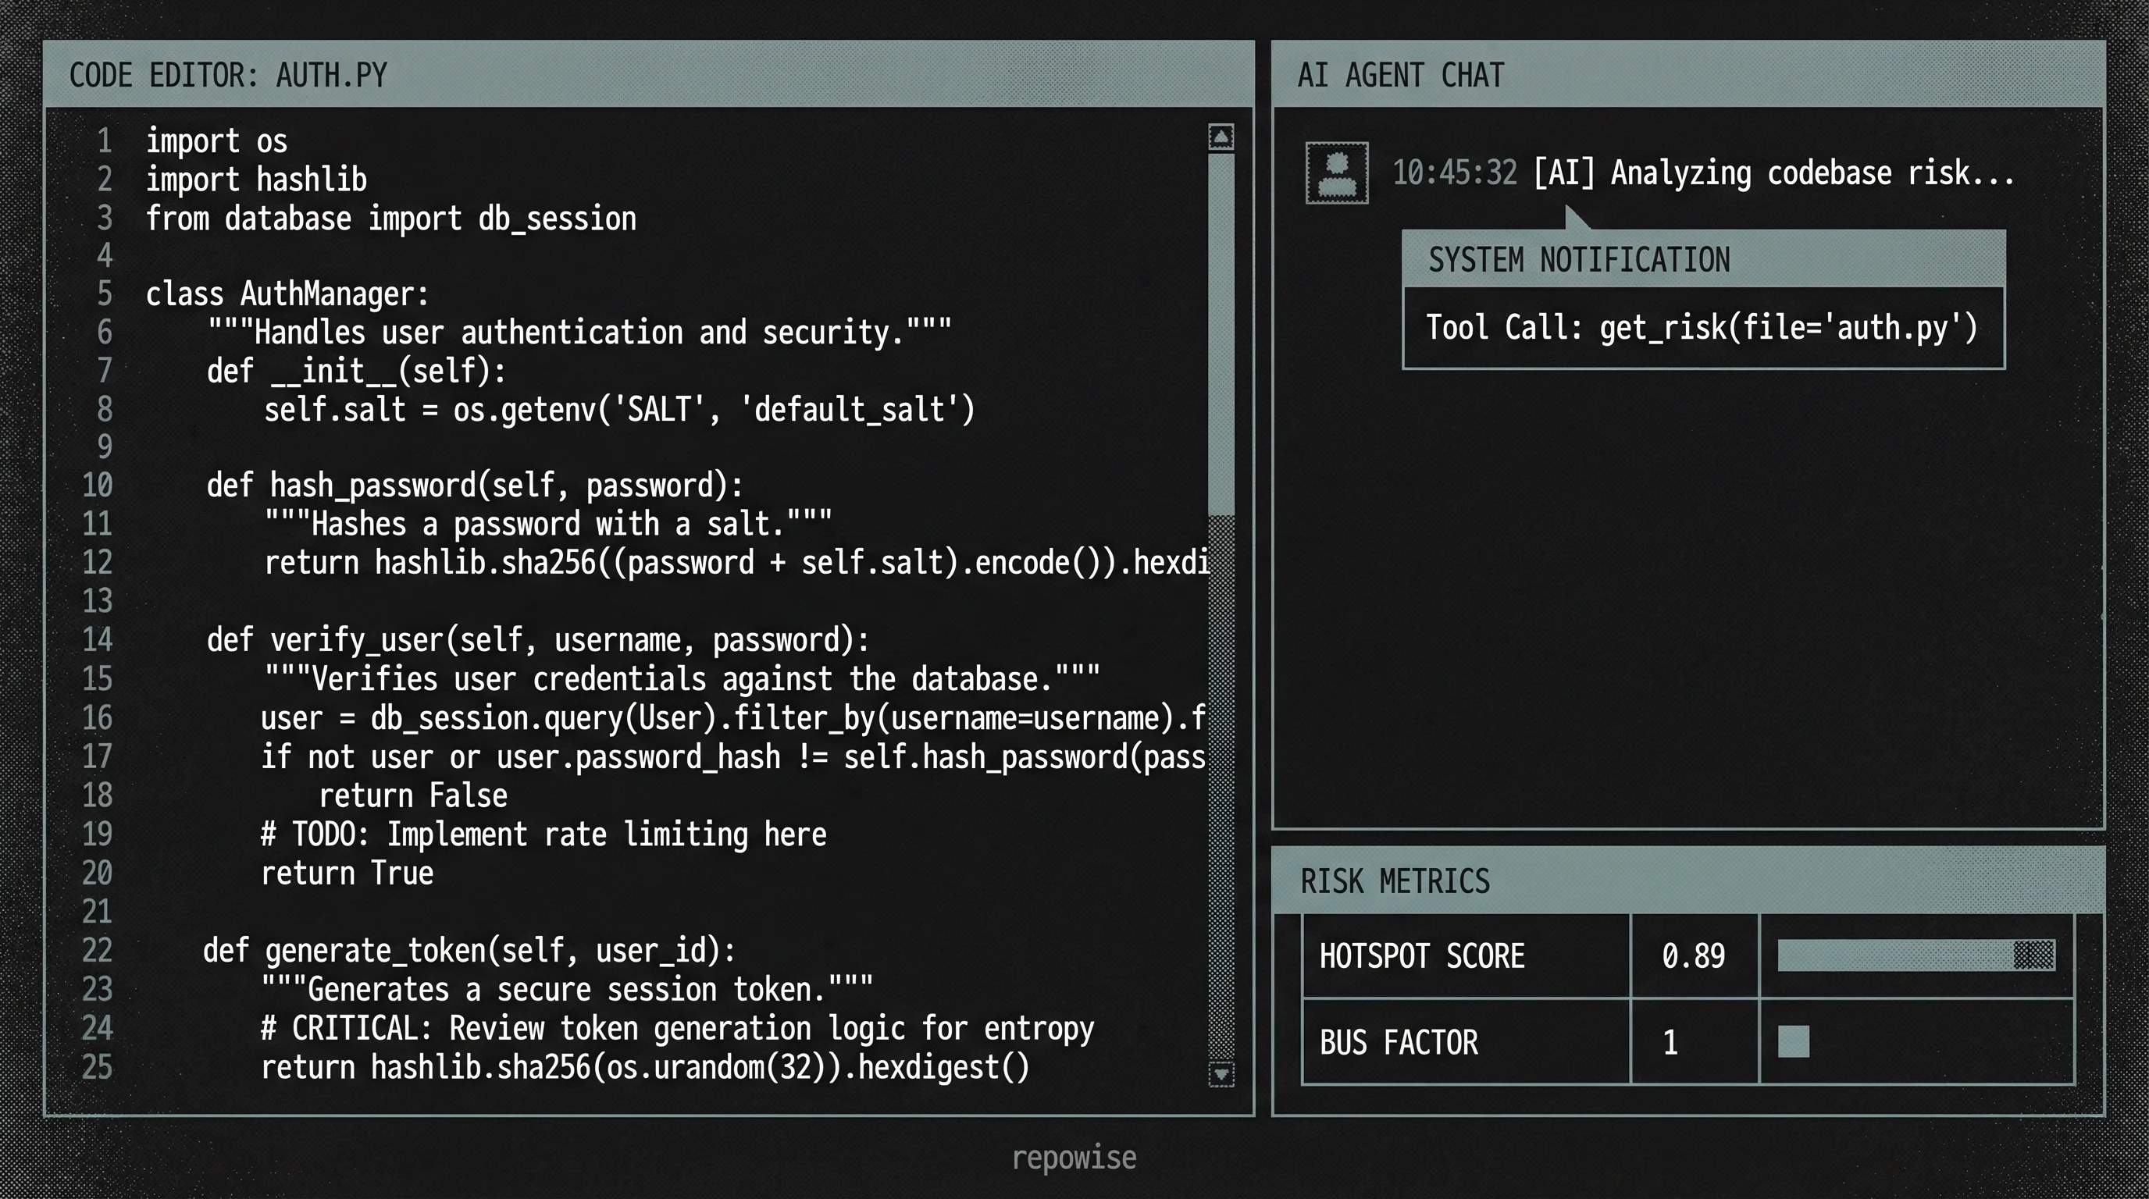Switch to the AI AGENT CHAT panel

pos(1401,75)
